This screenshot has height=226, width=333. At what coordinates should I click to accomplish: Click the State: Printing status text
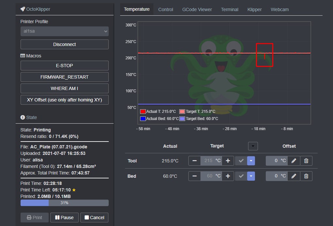(36, 130)
